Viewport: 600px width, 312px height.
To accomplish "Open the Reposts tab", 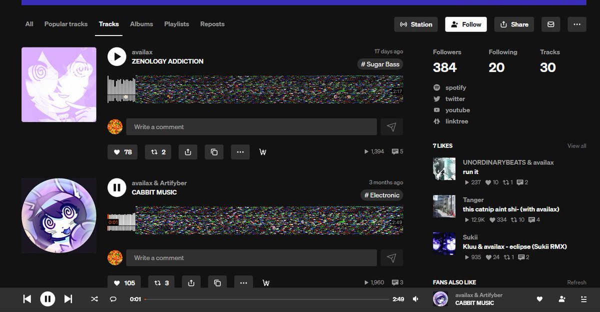I will (x=212, y=24).
